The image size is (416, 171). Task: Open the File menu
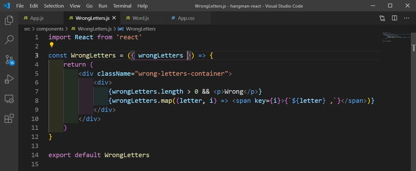pyautogui.click(x=20, y=6)
